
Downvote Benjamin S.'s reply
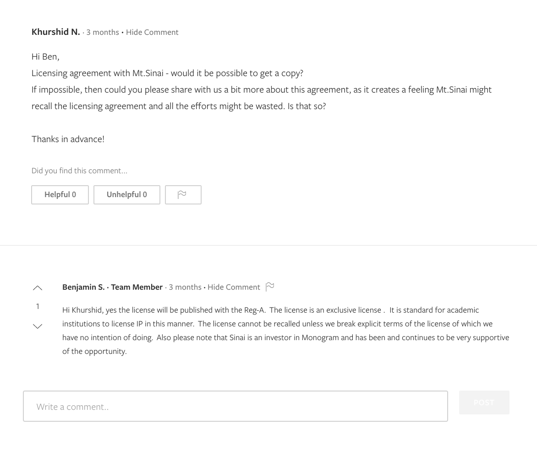click(38, 326)
